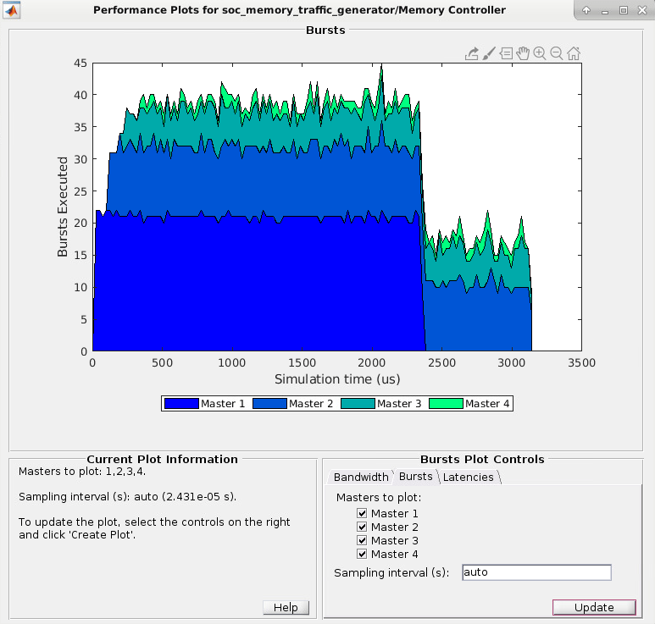
Task: Disable the Master 3 checkbox
Action: (362, 540)
